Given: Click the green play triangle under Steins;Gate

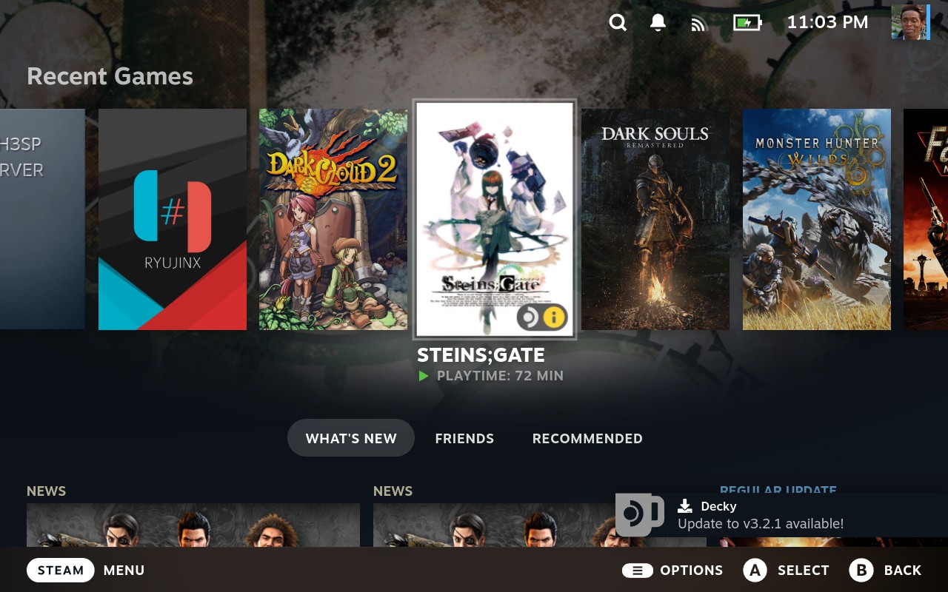Looking at the screenshot, I should pos(424,376).
